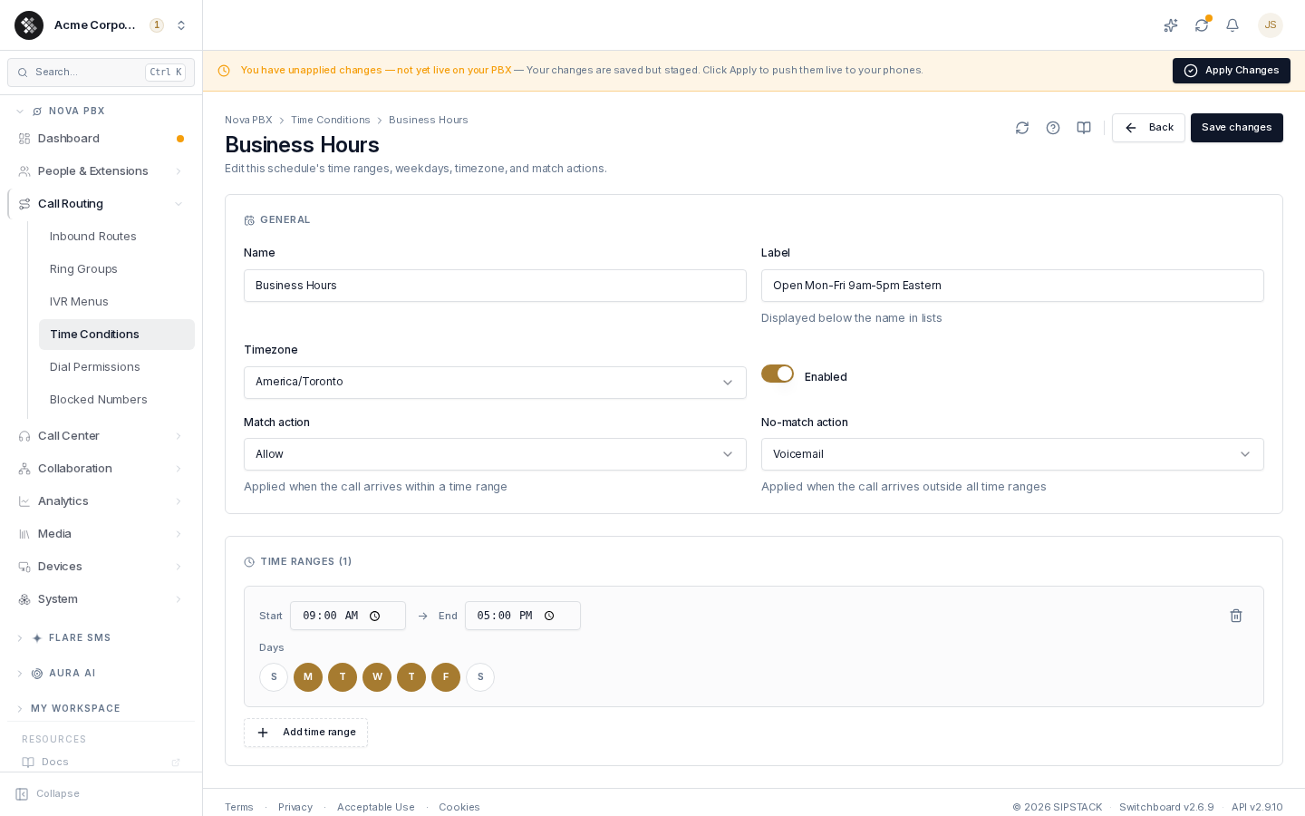Screen dimensions: 1305x816
Task: Expand the Analytics menu
Action: click(x=101, y=501)
